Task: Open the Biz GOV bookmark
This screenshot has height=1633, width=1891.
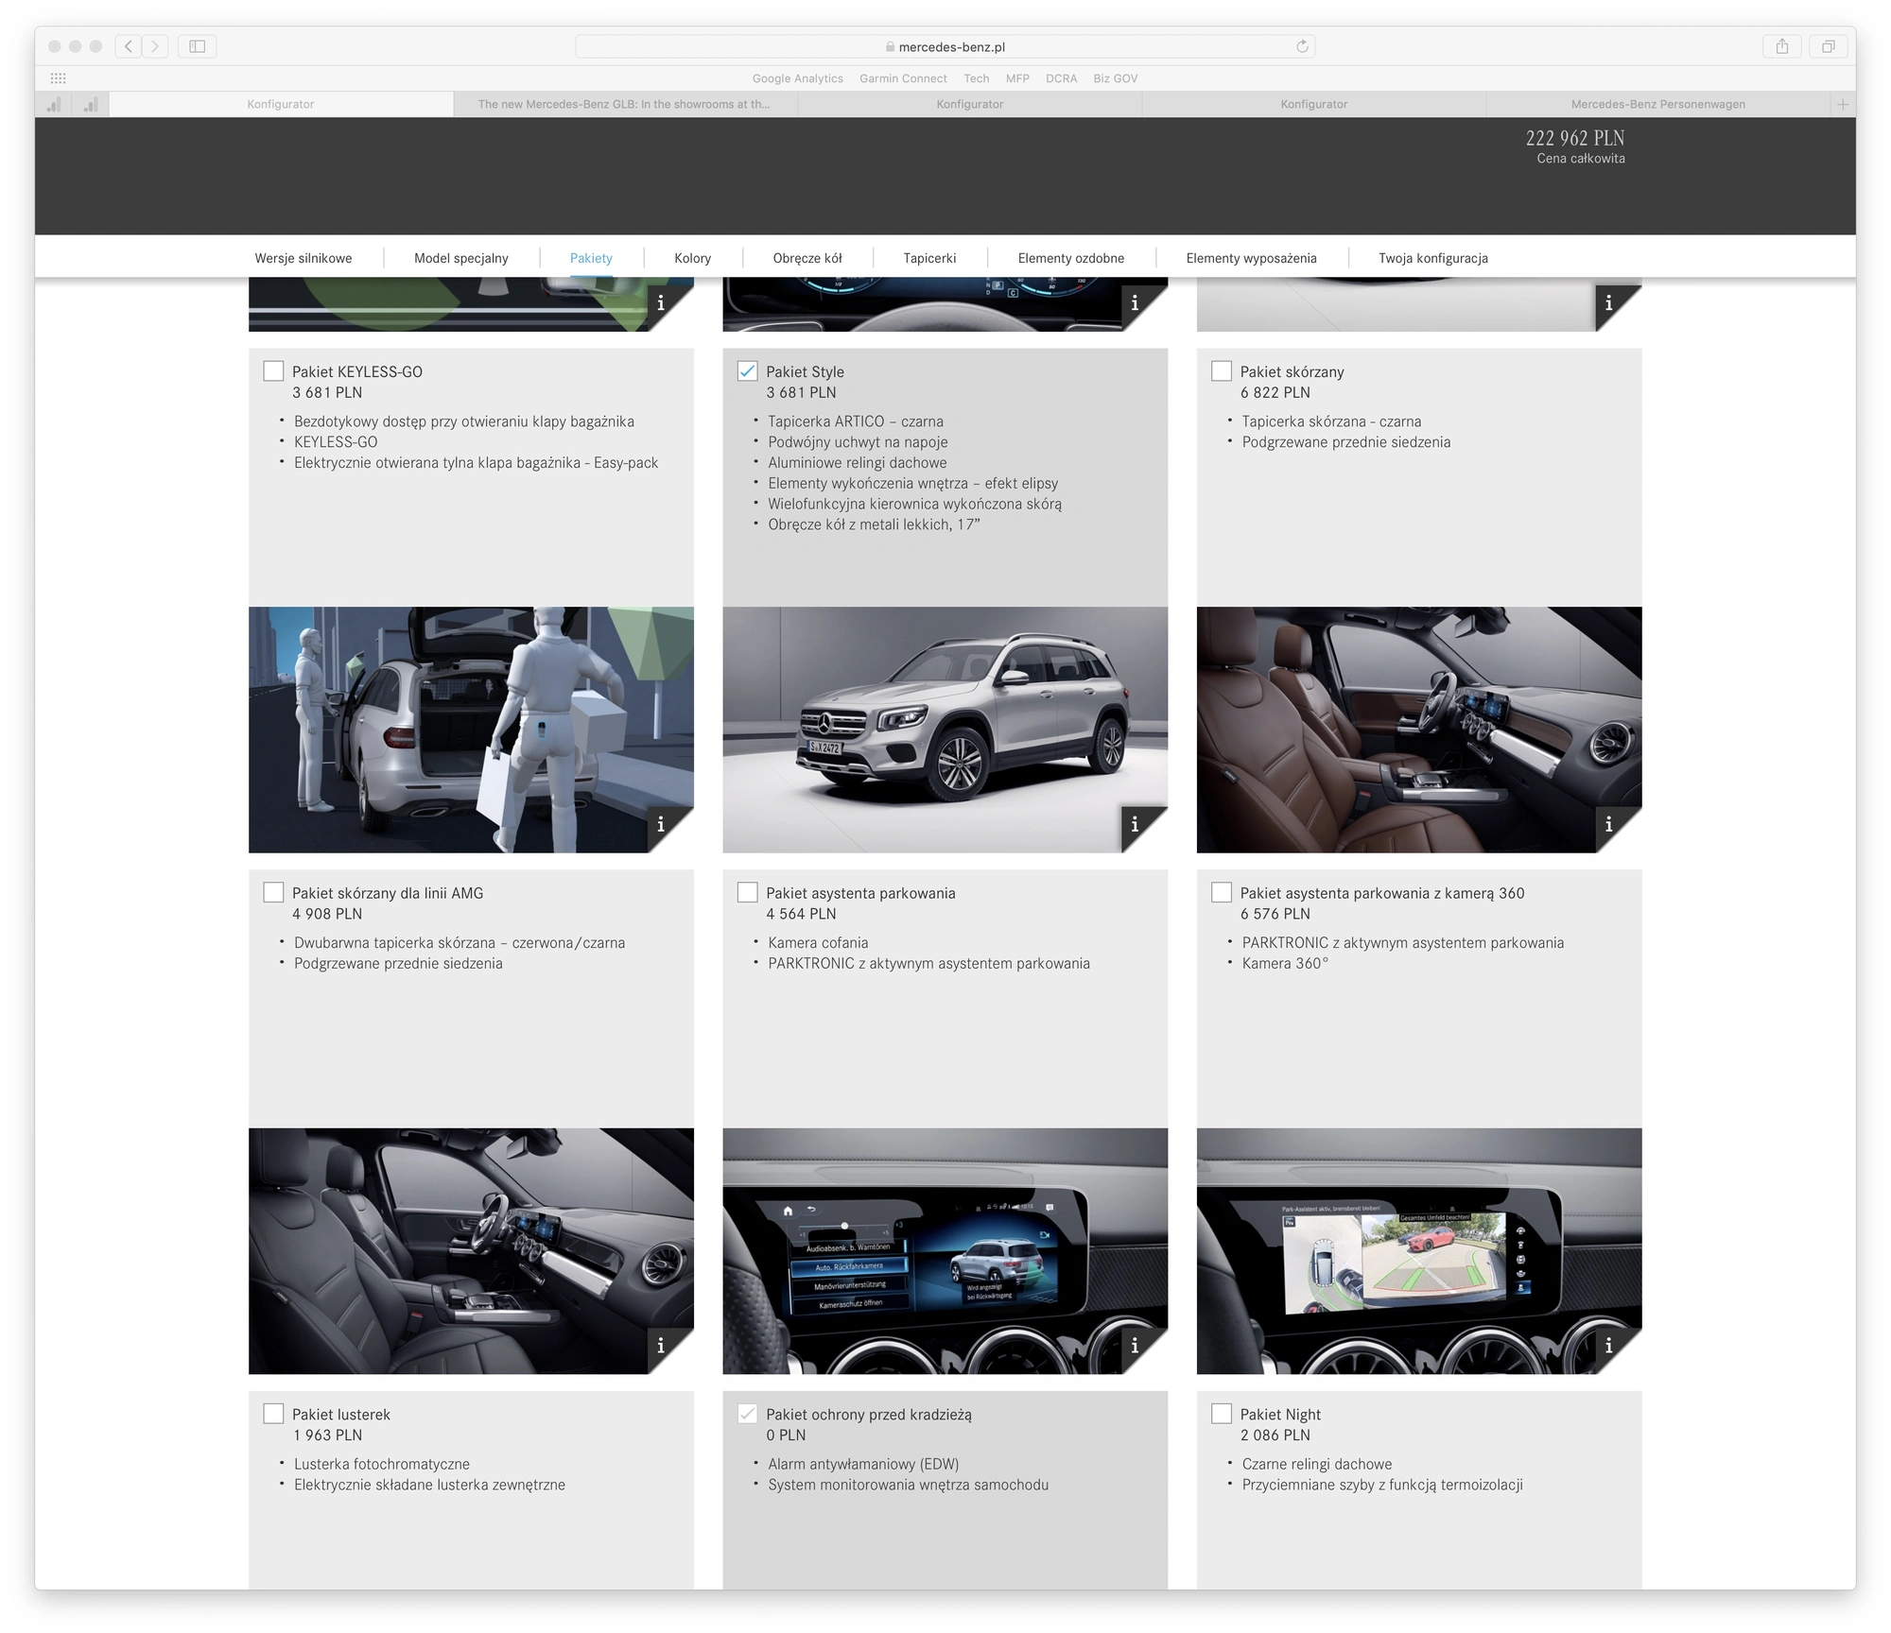Action: tap(1116, 78)
